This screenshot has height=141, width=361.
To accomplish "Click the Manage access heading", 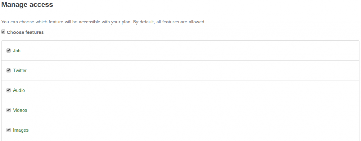I will (27, 5).
